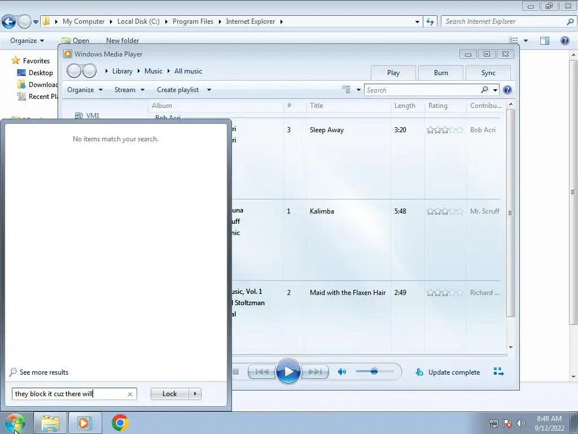Open Windows Media Player taskbar icon
The image size is (578, 434).
(84, 423)
